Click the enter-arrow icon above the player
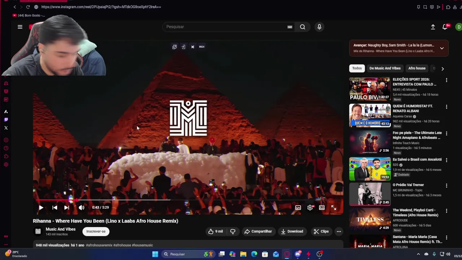Image resolution: width=462 pixels, height=260 pixels. coord(183,47)
